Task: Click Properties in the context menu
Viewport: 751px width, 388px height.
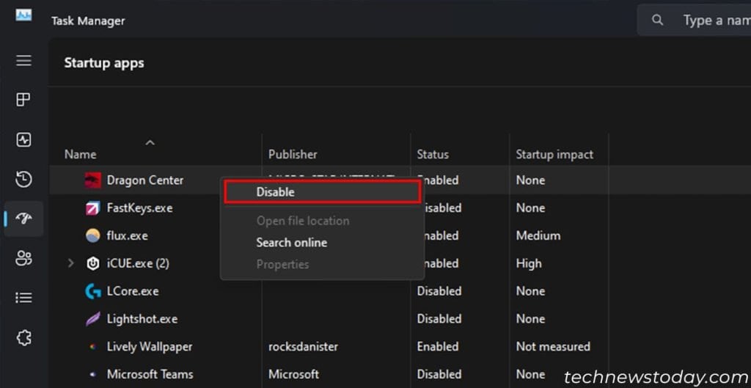Action: 282,265
